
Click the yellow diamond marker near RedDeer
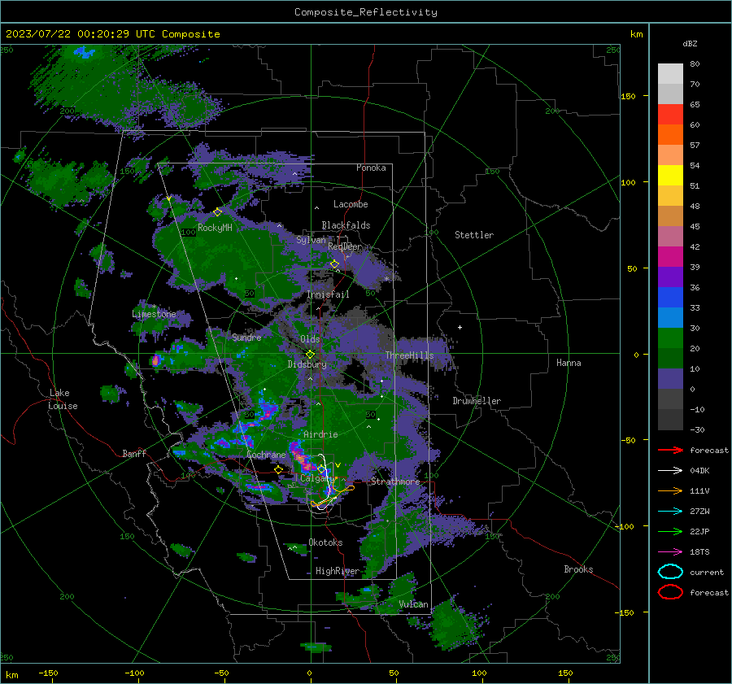pos(335,264)
